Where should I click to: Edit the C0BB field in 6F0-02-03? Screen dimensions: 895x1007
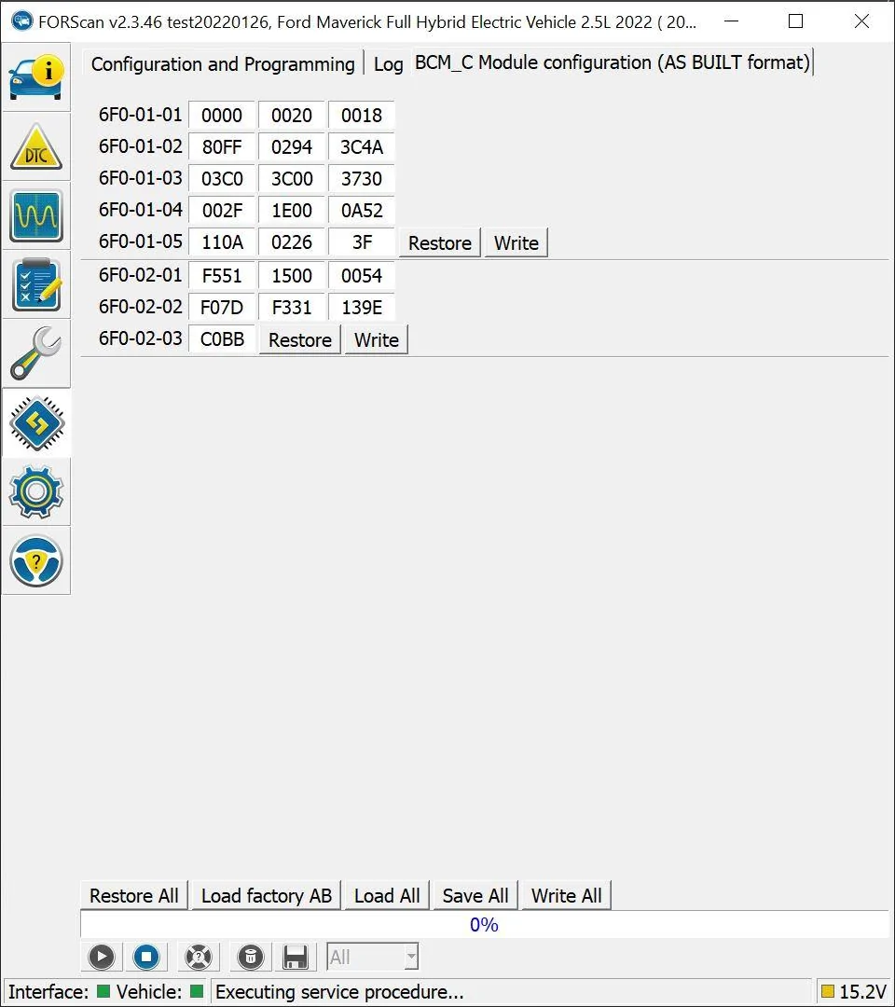[222, 338]
